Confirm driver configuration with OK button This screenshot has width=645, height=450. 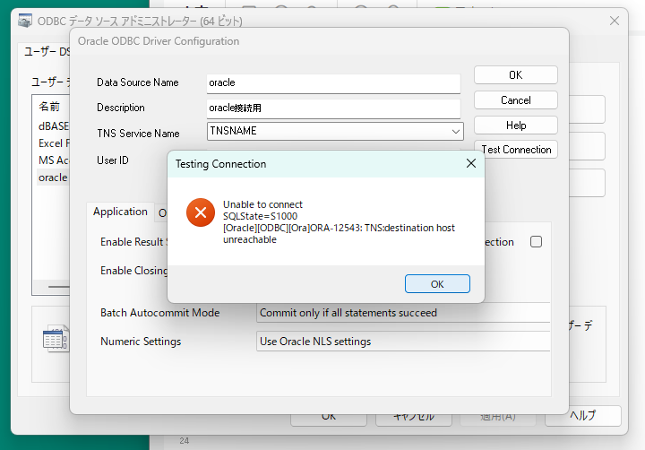point(515,75)
